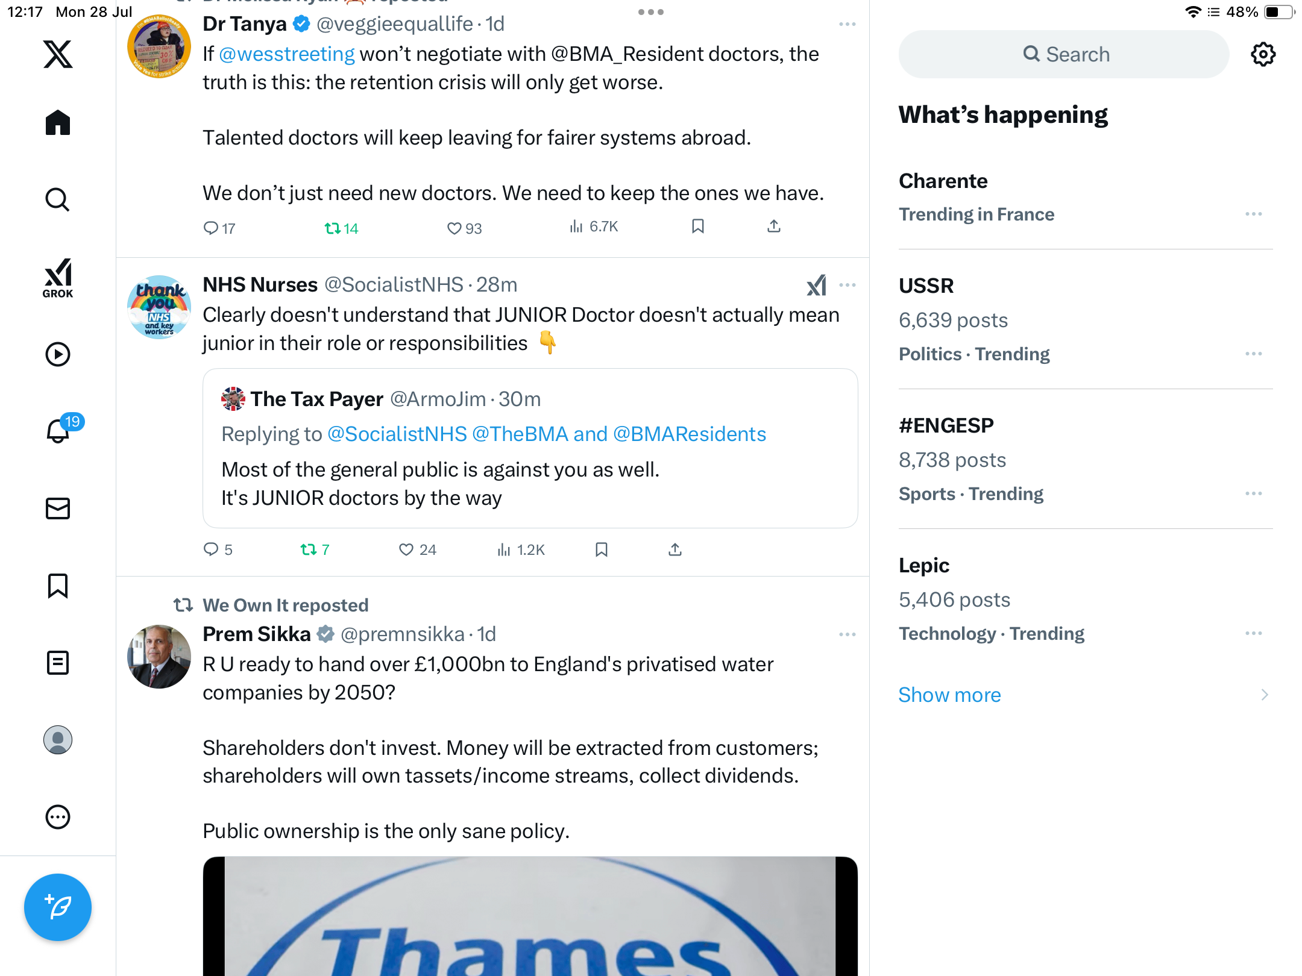The width and height of the screenshot is (1302, 976).
Task: Go to Home in sidebar
Action: click(58, 123)
